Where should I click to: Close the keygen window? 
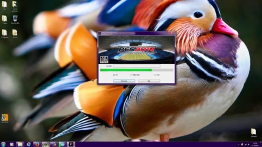[173, 33]
